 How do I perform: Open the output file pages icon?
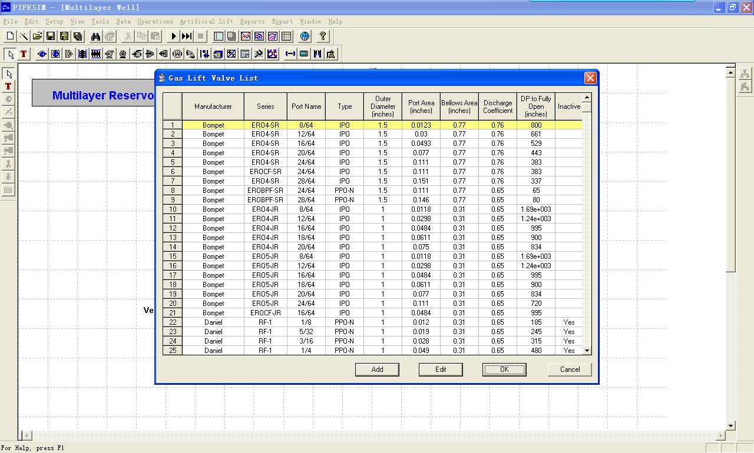(232, 36)
